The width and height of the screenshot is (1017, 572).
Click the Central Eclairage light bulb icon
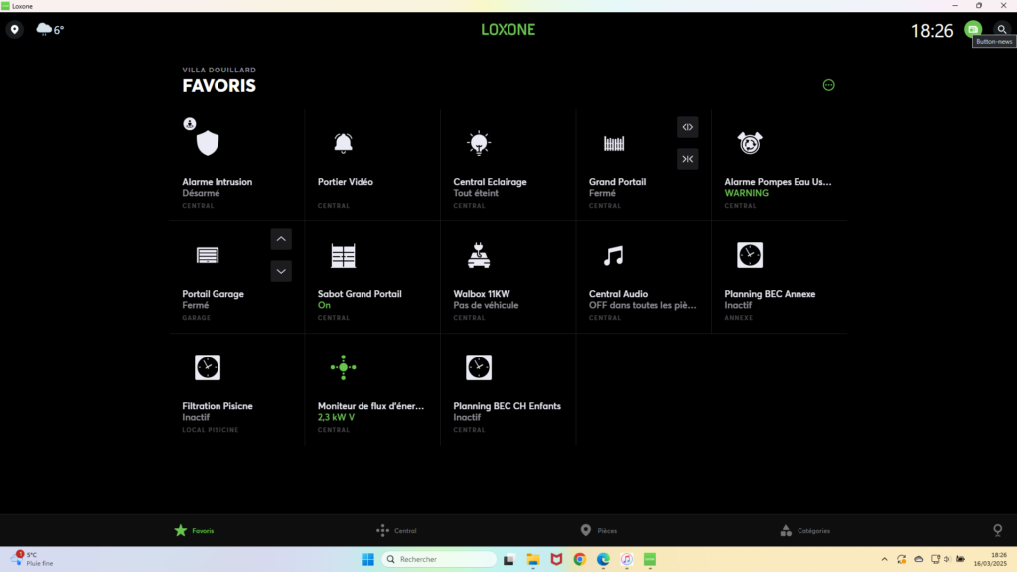pos(479,143)
